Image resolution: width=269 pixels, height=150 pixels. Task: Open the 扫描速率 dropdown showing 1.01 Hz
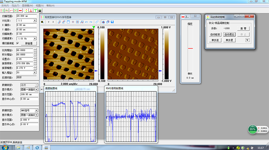point(35,38)
